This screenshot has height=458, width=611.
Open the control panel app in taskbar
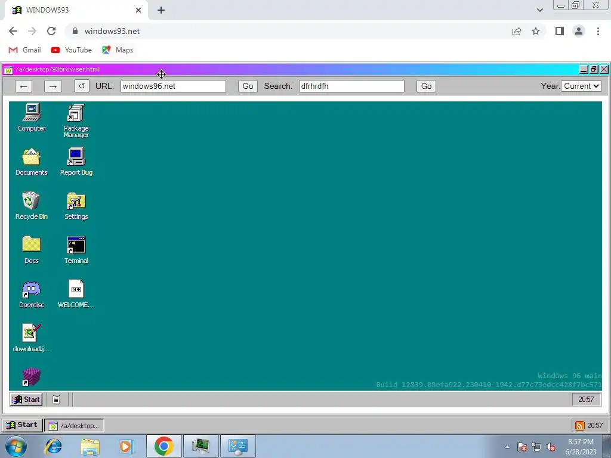pos(238,446)
